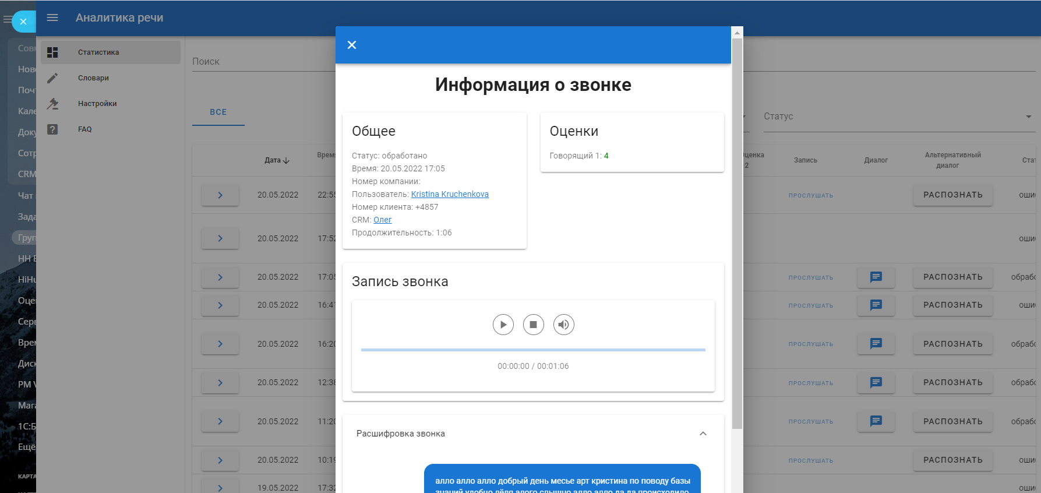Open the FAQ question mark icon
This screenshot has height=493, width=1041.
(52, 129)
